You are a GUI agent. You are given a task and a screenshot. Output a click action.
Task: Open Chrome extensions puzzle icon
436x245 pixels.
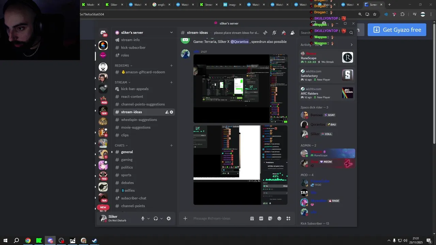403,14
